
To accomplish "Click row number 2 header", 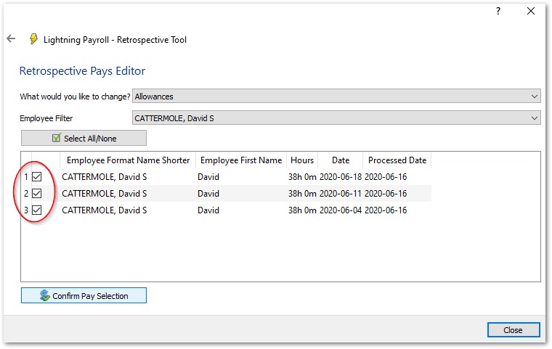I will pyautogui.click(x=26, y=194).
